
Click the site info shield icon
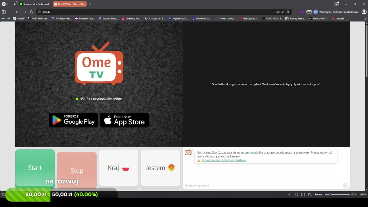[x=39, y=12]
